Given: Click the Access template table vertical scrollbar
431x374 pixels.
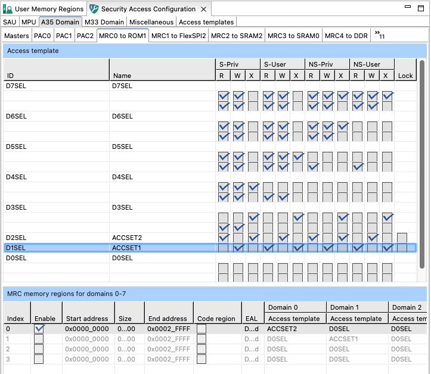Looking at the screenshot, I should pyautogui.click(x=422, y=163).
